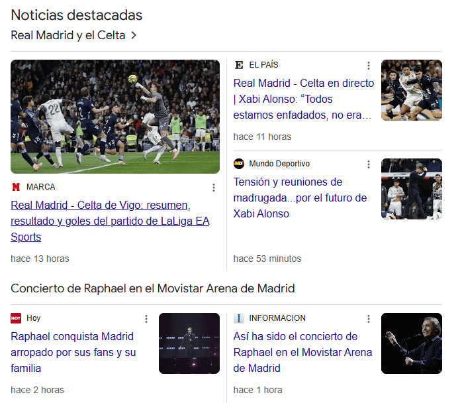The width and height of the screenshot is (460, 413).
Task: Click the Mundo Deportivo article thumbnail
Action: coord(411,189)
